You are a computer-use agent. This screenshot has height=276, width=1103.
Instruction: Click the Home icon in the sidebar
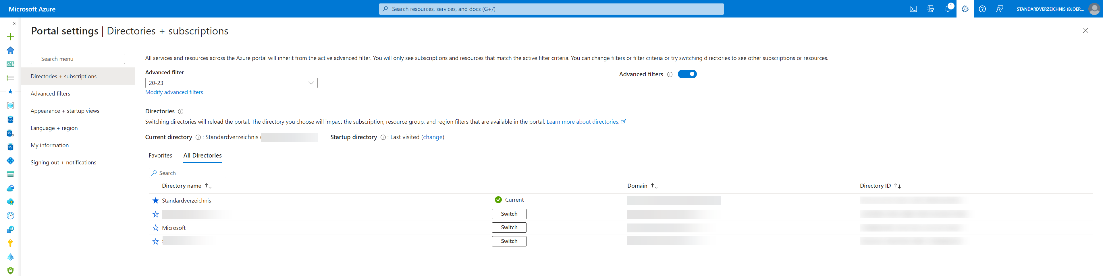[11, 50]
